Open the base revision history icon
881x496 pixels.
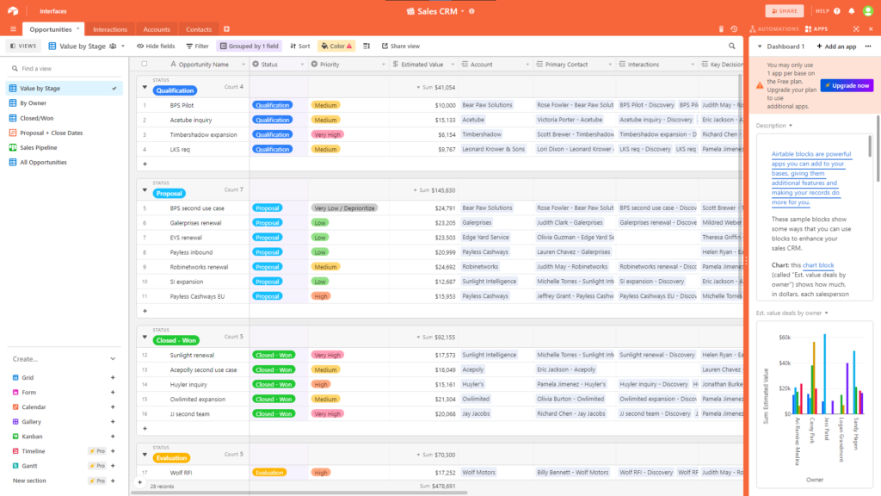click(734, 29)
